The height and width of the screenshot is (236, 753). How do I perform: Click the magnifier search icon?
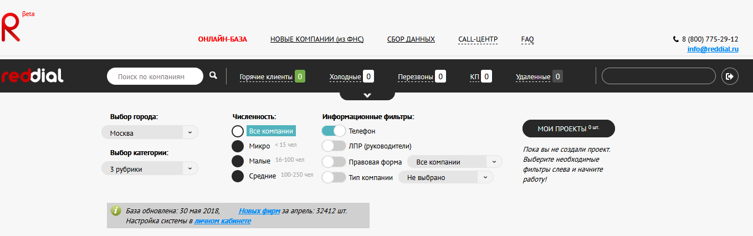213,76
